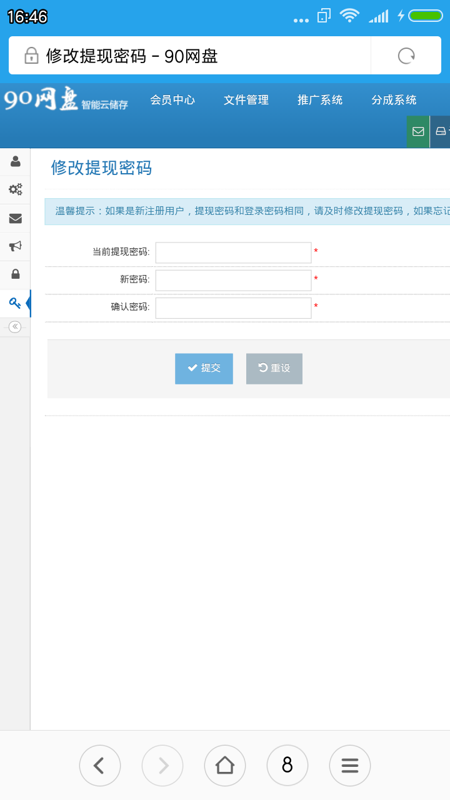Select the 分成系统 menu
The width and height of the screenshot is (450, 800).
(394, 100)
